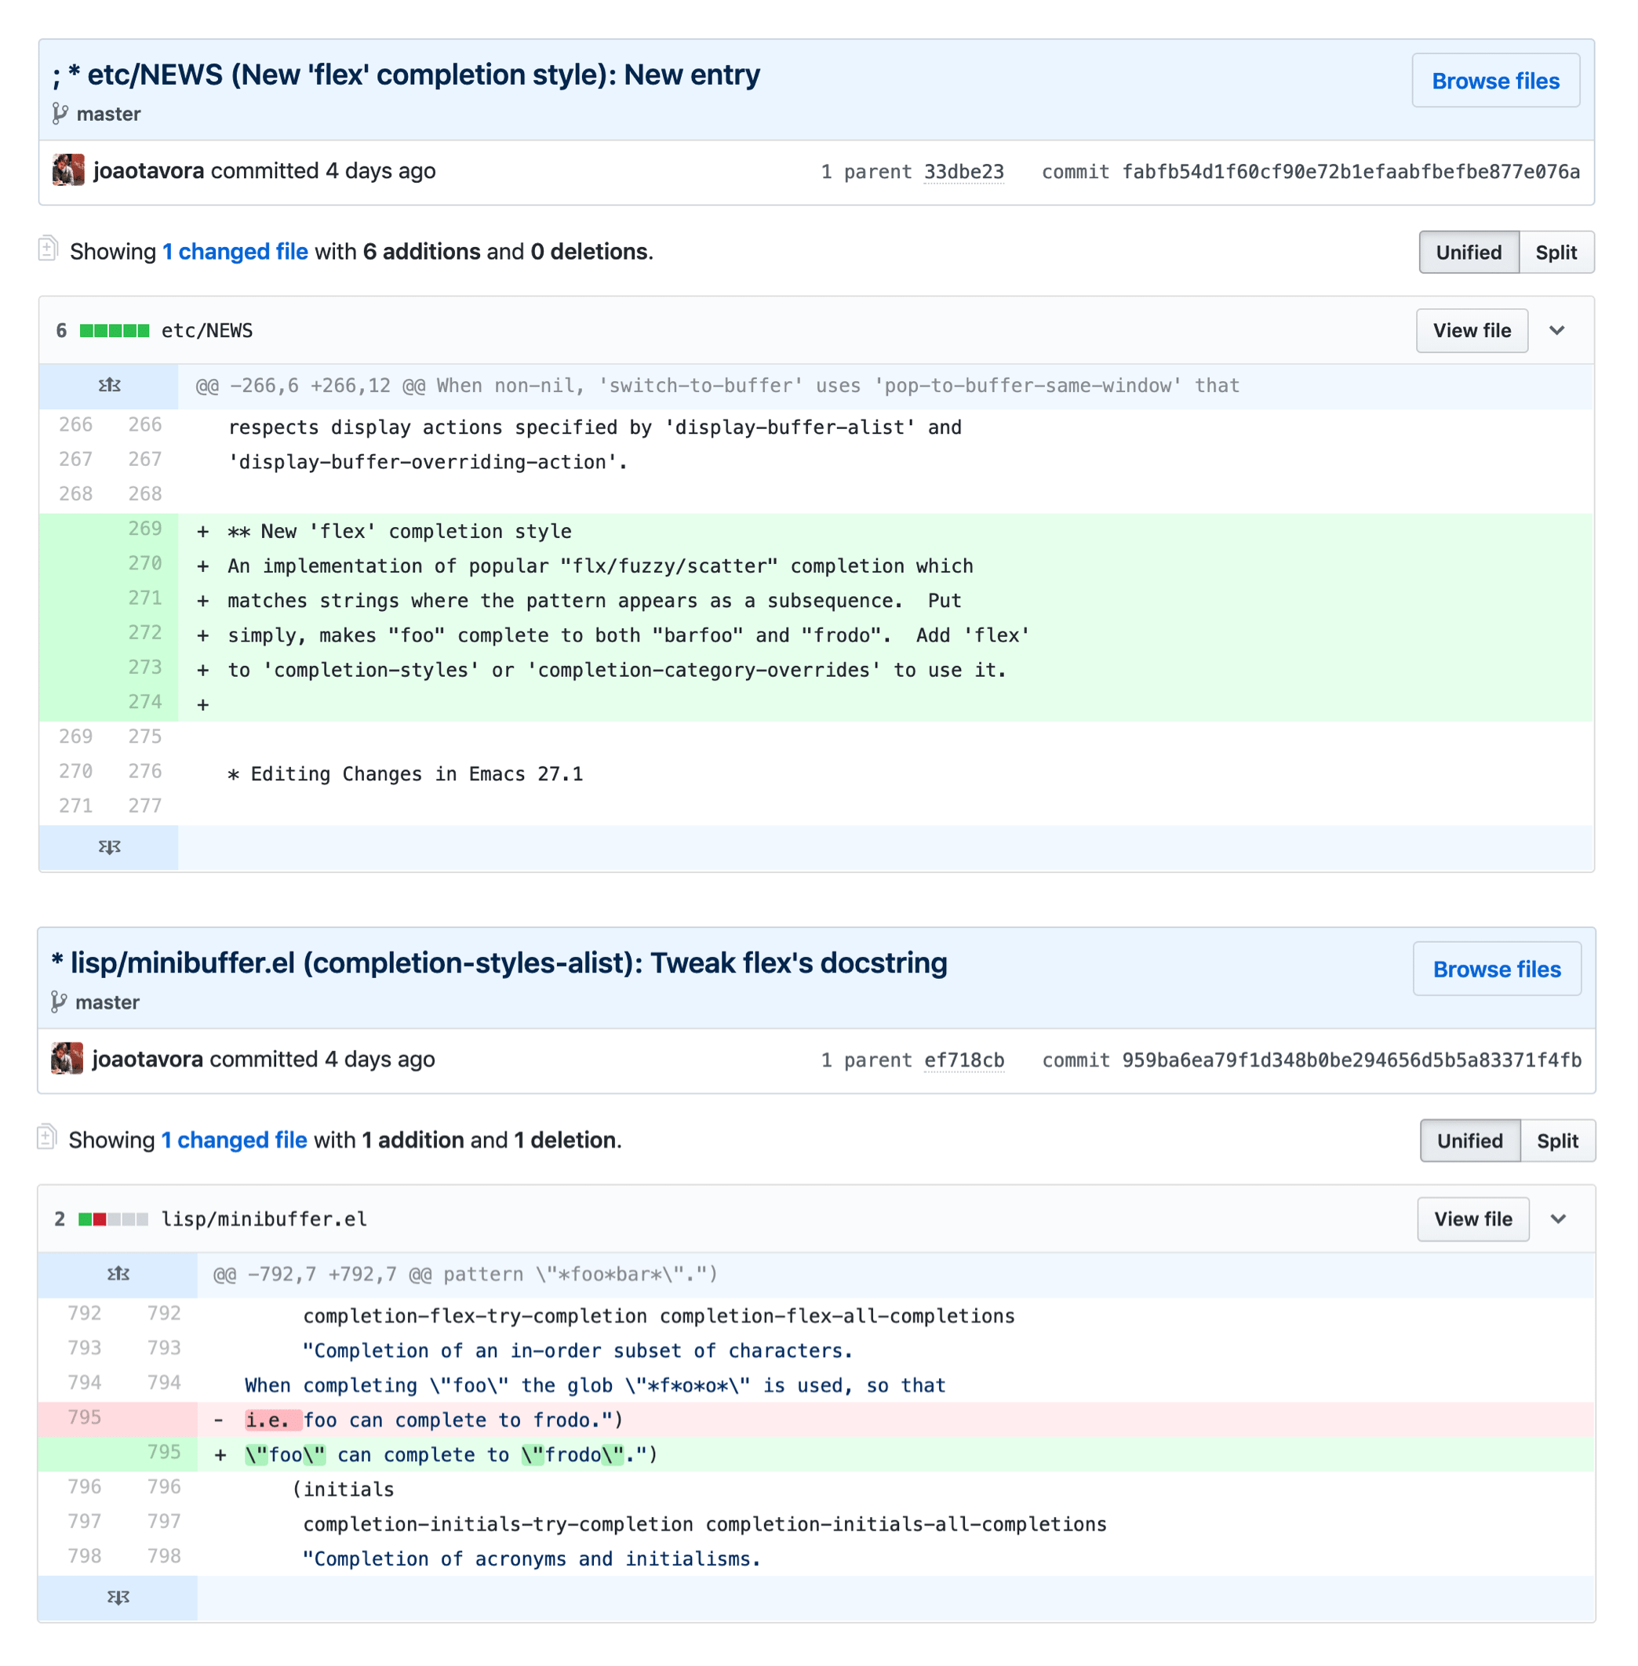Click the master branch icon on the first commit

[60, 114]
